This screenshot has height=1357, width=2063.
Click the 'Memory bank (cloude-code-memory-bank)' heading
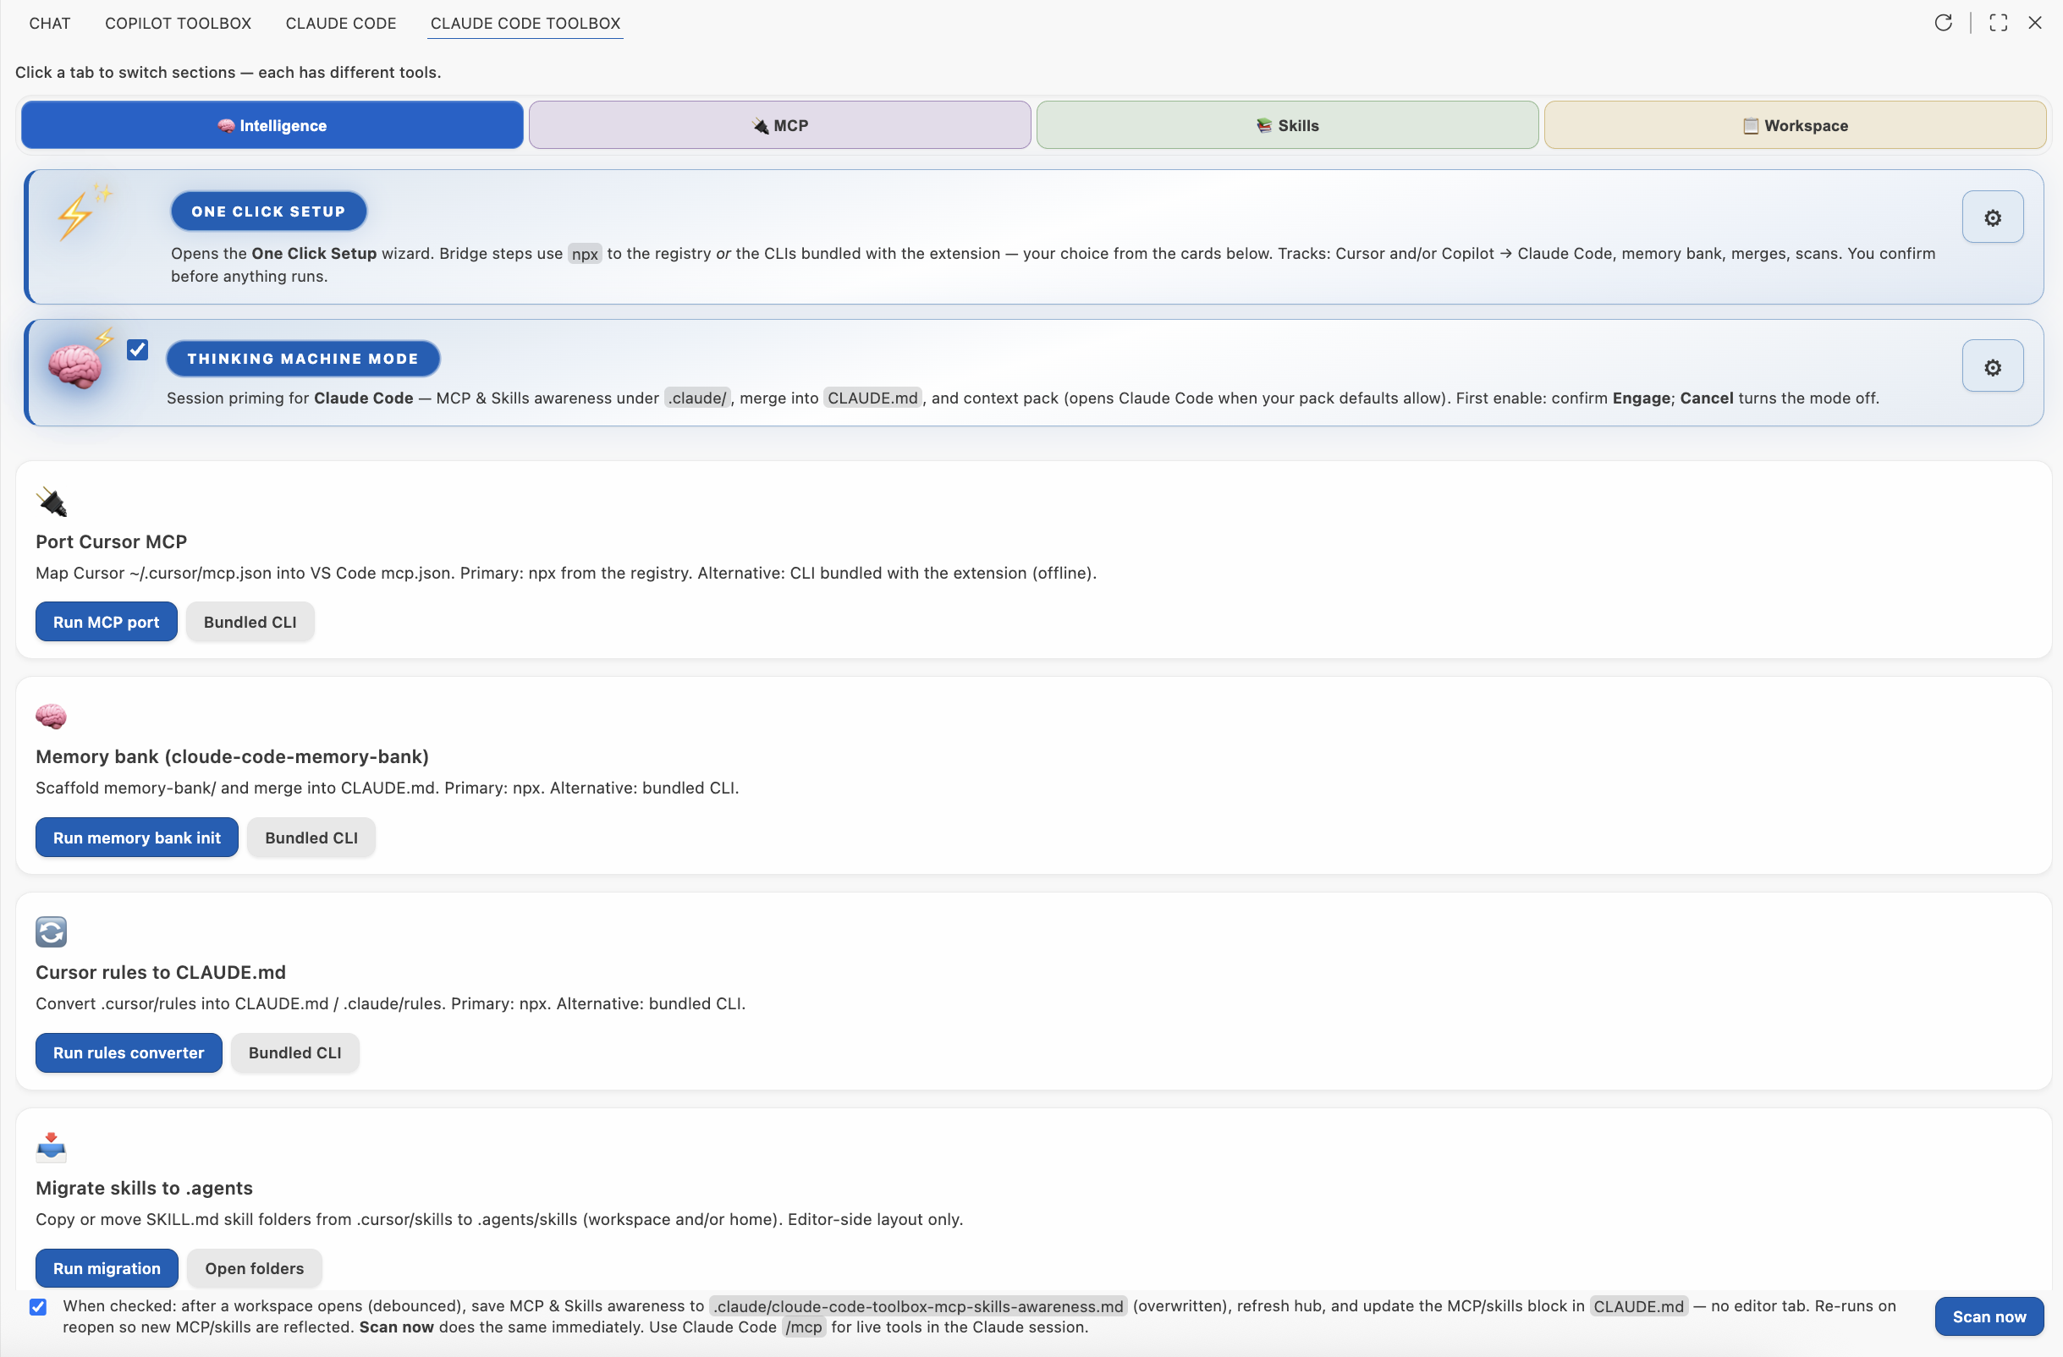point(233,756)
